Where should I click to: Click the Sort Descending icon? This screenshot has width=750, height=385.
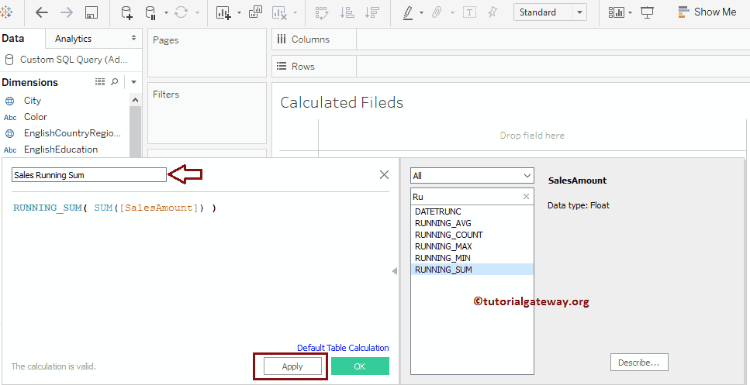[x=372, y=13]
